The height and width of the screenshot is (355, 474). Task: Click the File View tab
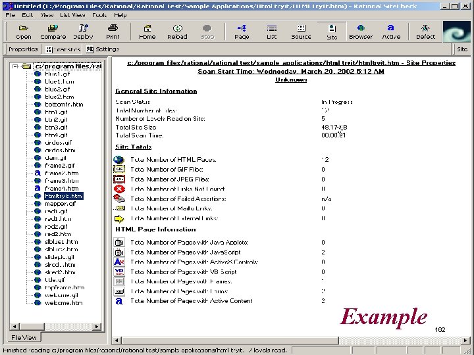[24, 337]
